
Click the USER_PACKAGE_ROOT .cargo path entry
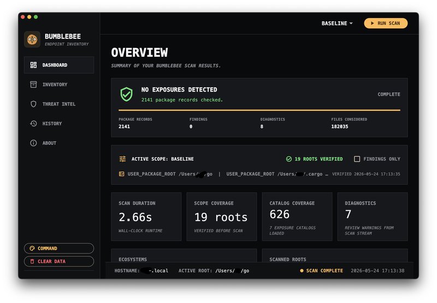pos(274,174)
